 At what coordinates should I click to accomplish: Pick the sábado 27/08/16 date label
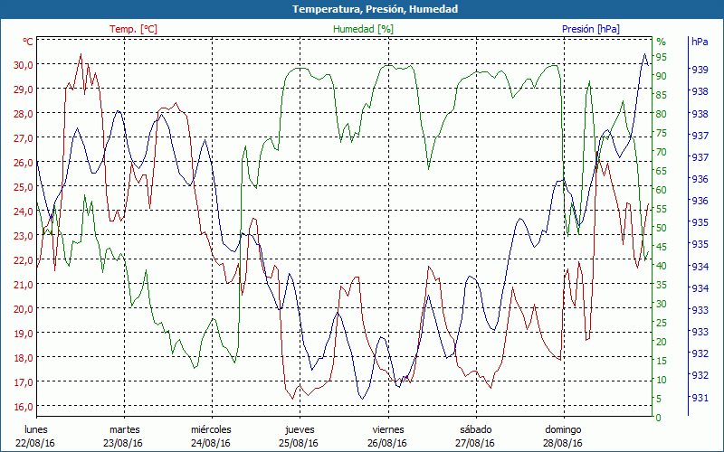[476, 436]
